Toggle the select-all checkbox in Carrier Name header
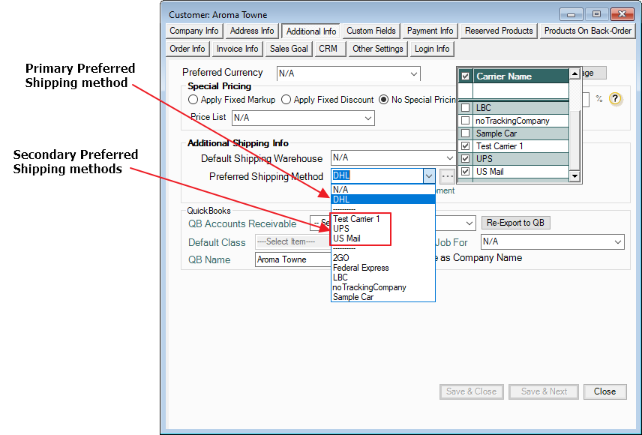 click(465, 76)
